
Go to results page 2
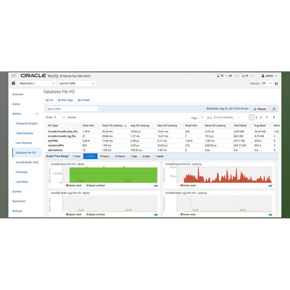point(256,117)
